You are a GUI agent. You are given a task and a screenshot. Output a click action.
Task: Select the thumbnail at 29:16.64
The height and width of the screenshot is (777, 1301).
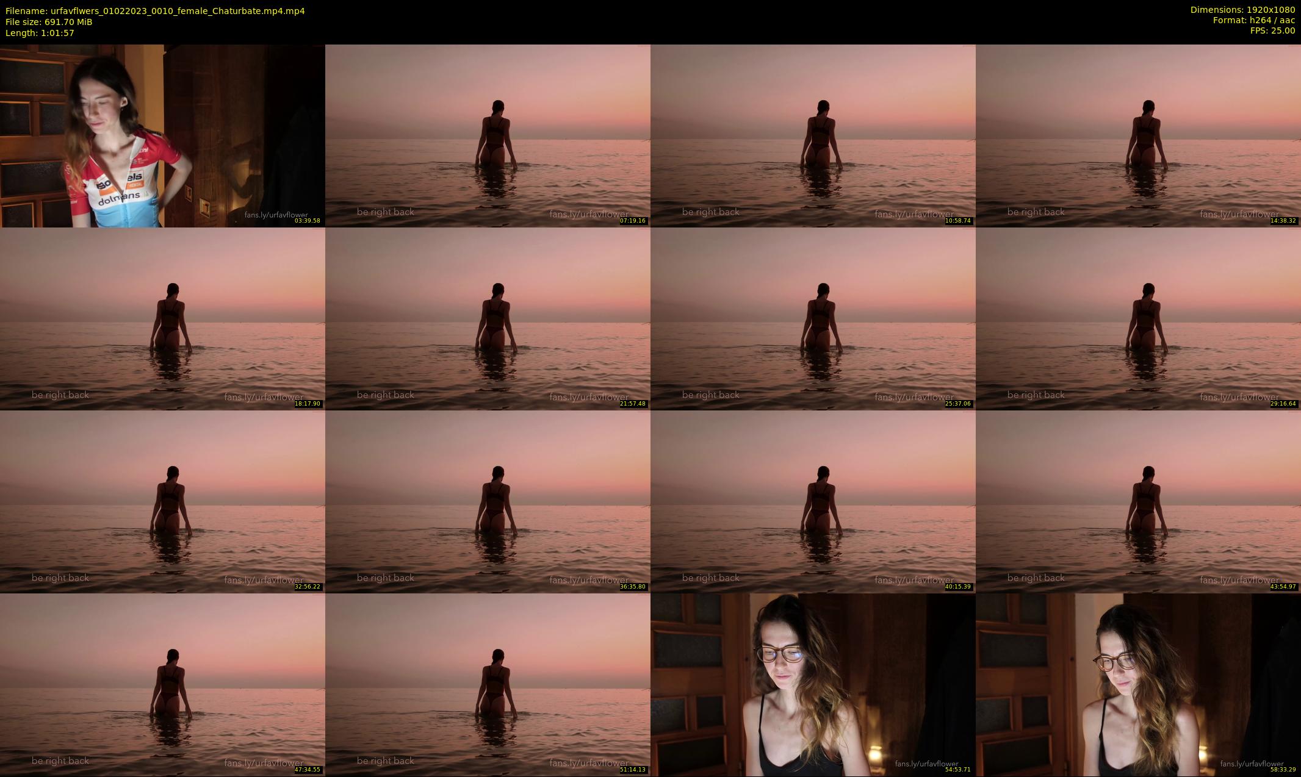[1138, 318]
